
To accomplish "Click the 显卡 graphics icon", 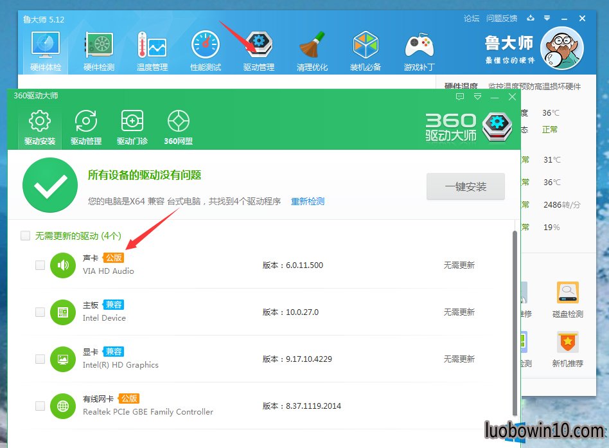I will 63,359.
